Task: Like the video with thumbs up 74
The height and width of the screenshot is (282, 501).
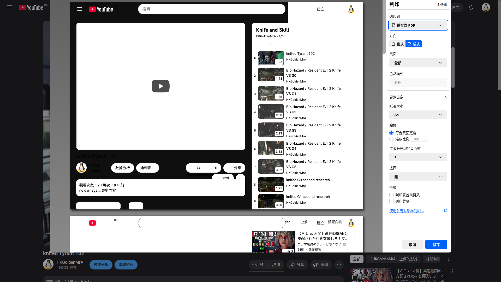Action: point(258,265)
